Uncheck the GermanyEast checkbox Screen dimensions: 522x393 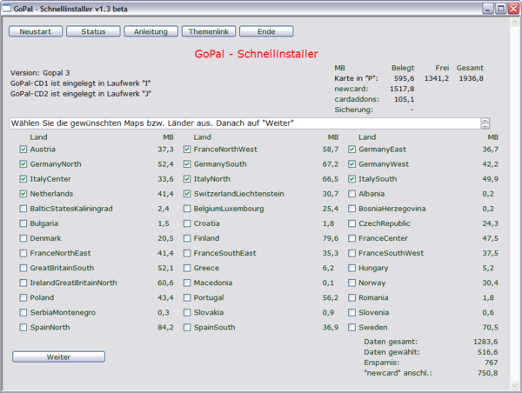pos(351,150)
